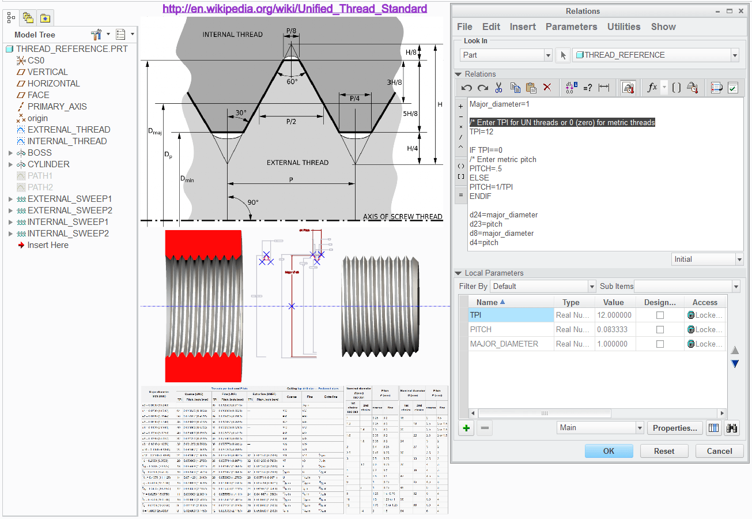Open the units list icon in Relations toolbar
Screen dimensions: 752x519
[x=693, y=88]
